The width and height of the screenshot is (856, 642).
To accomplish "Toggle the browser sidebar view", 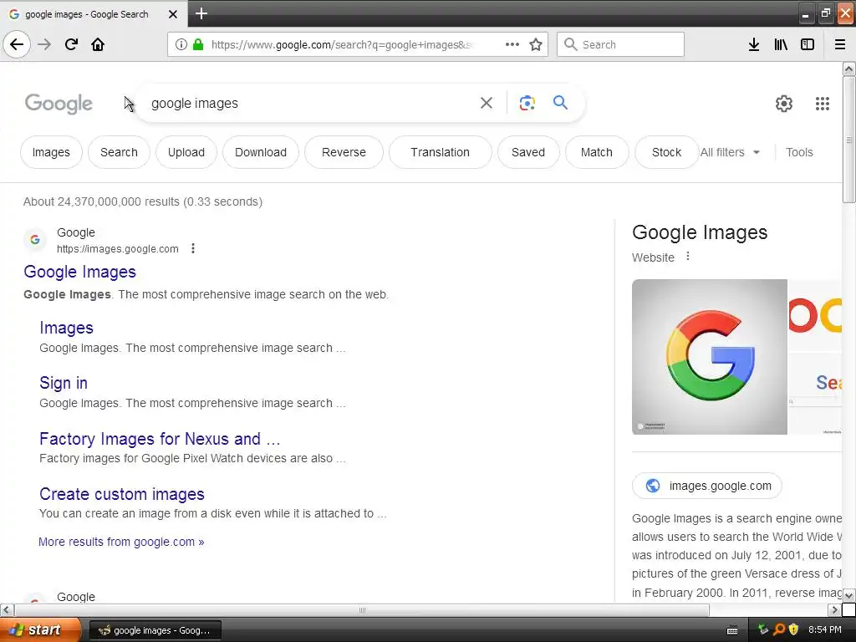I will 808,44.
